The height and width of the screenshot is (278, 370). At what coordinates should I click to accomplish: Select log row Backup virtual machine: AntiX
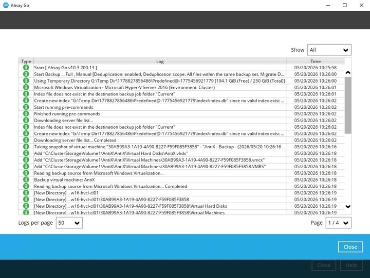click(x=181, y=180)
